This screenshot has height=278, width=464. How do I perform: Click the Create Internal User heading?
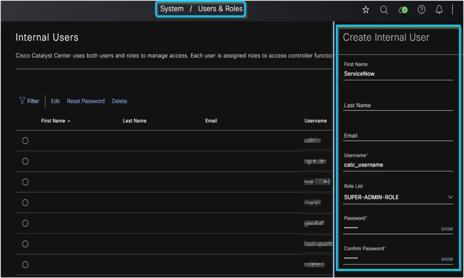click(386, 37)
